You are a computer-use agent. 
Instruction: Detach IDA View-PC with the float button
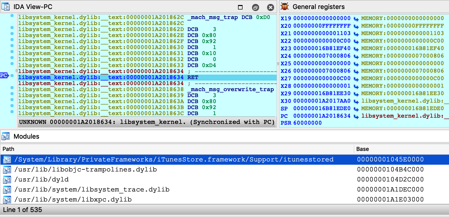click(x=255, y=8)
